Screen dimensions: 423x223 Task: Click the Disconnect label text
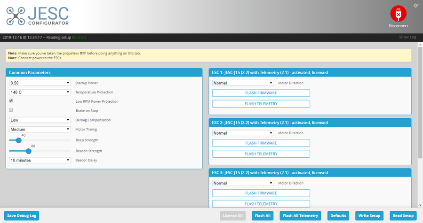tap(398, 26)
